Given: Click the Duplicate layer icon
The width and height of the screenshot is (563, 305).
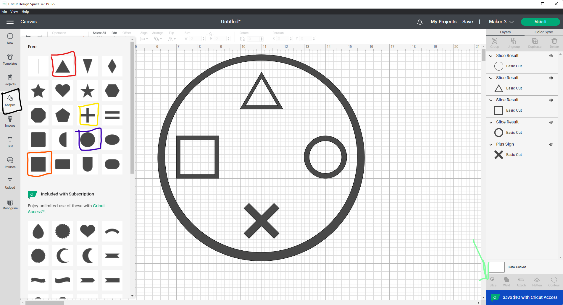Looking at the screenshot, I should (535, 43).
